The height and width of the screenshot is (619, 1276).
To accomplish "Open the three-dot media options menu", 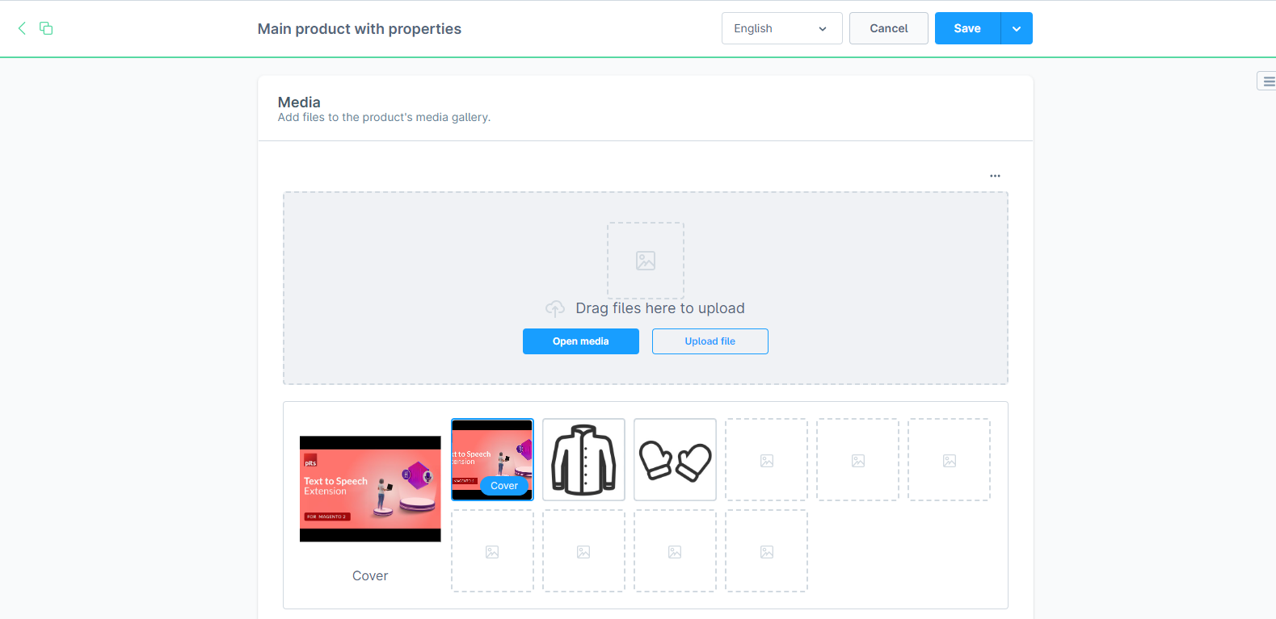I will (x=995, y=176).
